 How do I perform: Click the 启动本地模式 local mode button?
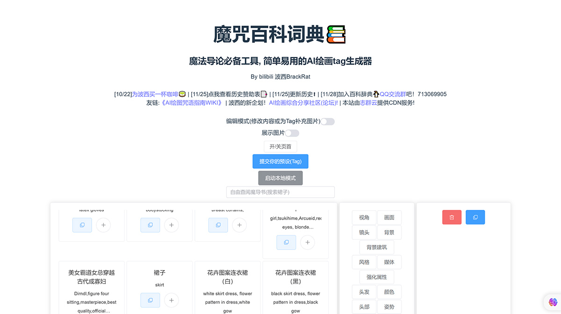[x=280, y=178]
